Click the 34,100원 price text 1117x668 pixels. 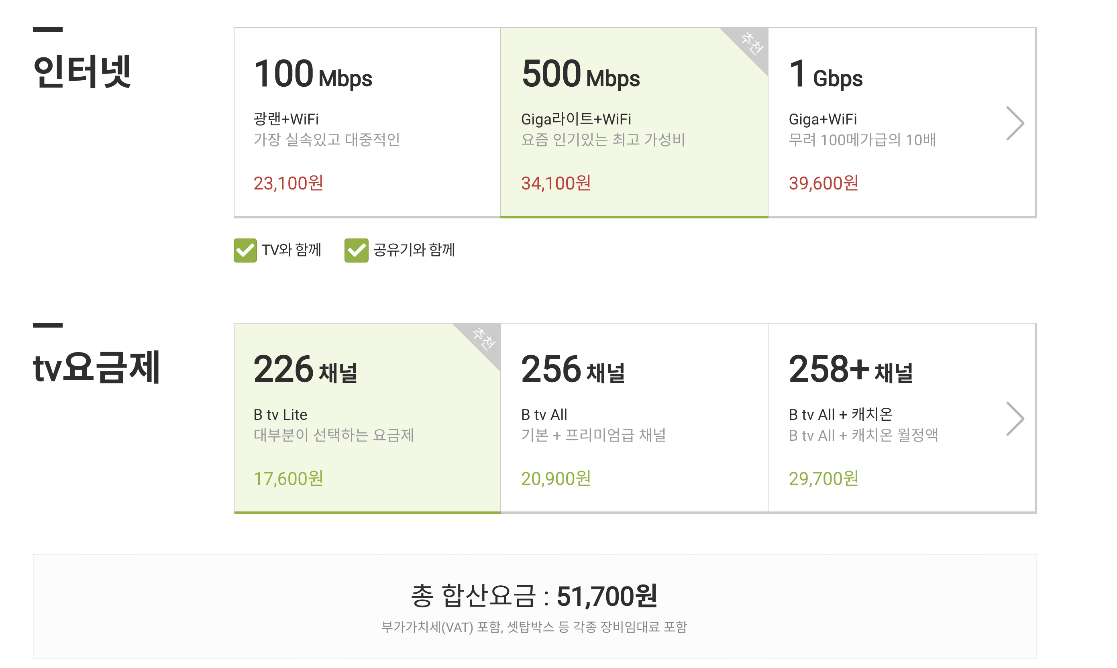(x=556, y=183)
